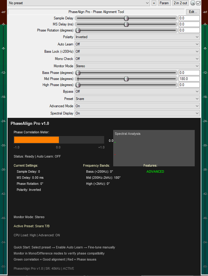Viewport: 208px width, 276px height.
Task: Click the Active Preset: Snare T/B text
Action: [x=32, y=226]
